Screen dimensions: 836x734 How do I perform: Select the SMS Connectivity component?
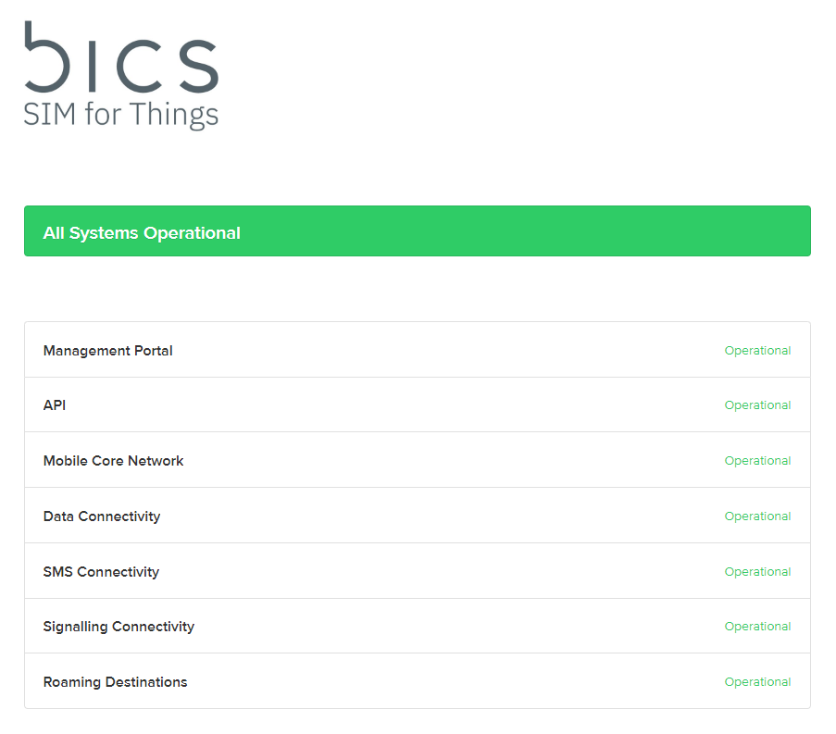101,572
